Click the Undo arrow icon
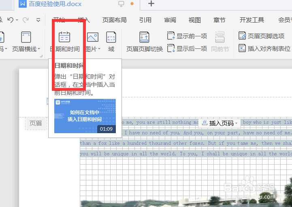Screen dimensions: 292x207 pyautogui.click(x=11, y=20)
